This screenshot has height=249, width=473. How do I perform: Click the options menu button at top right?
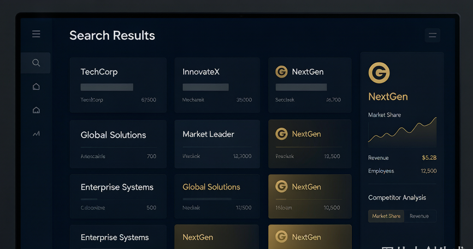pyautogui.click(x=432, y=35)
